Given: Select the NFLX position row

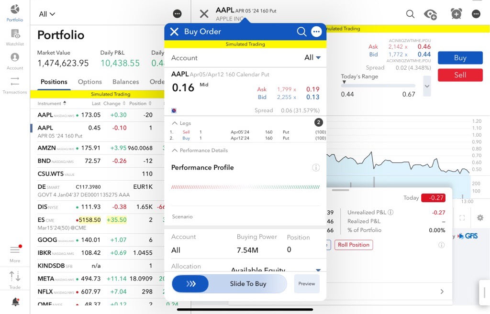Looking at the screenshot, I should (x=97, y=292).
